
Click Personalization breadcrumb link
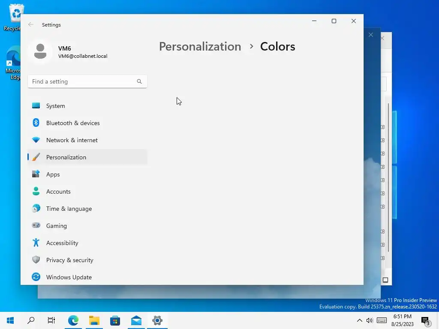point(200,46)
